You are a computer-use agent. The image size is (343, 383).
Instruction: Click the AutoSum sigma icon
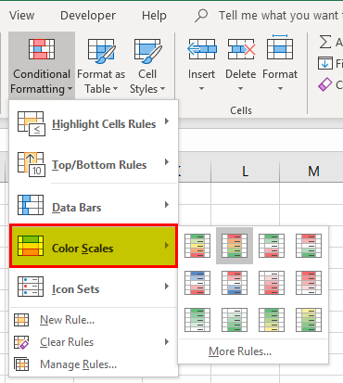coord(325,42)
